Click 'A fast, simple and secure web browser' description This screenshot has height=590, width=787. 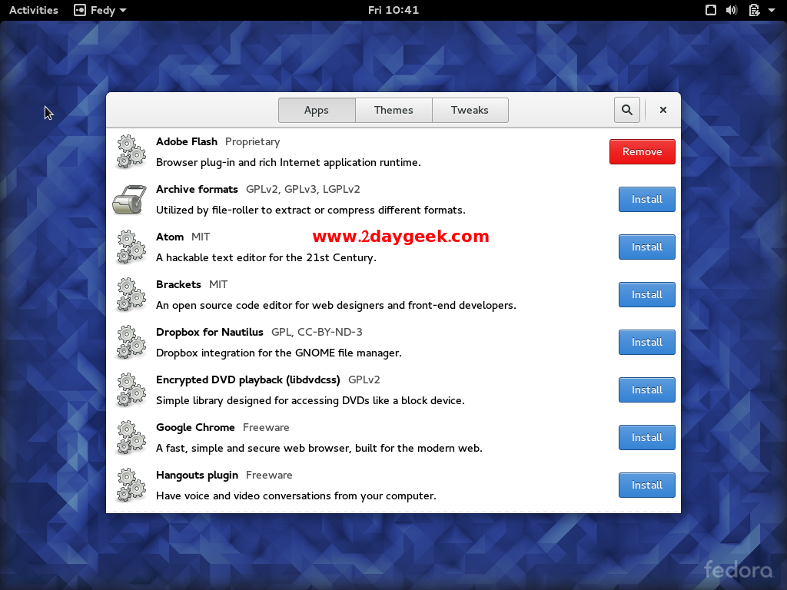[319, 449]
